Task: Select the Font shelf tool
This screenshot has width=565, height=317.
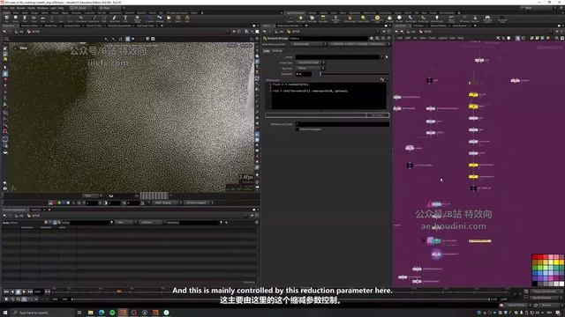Action: [x=125, y=18]
